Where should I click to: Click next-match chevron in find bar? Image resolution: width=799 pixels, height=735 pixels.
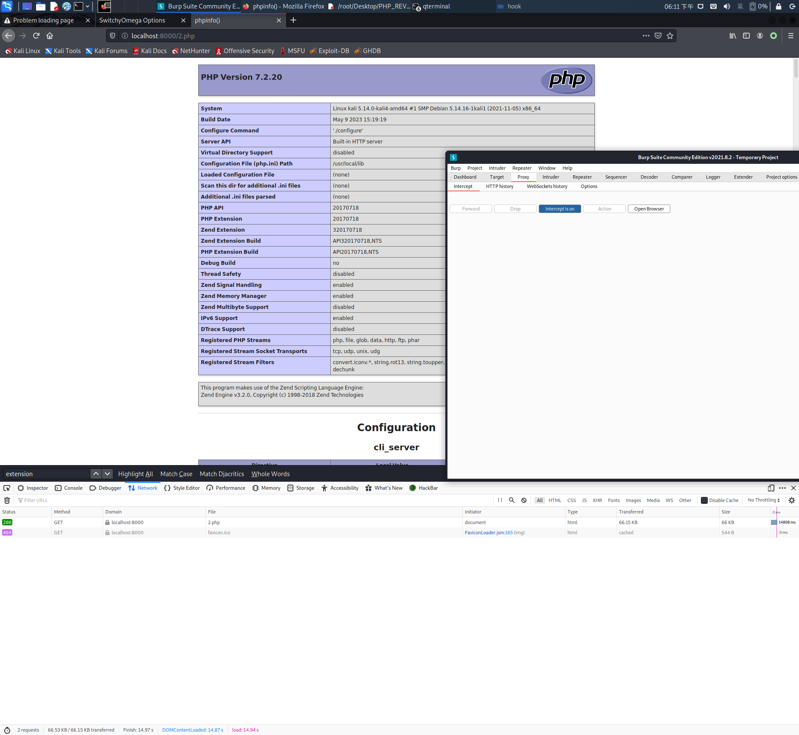[107, 474]
